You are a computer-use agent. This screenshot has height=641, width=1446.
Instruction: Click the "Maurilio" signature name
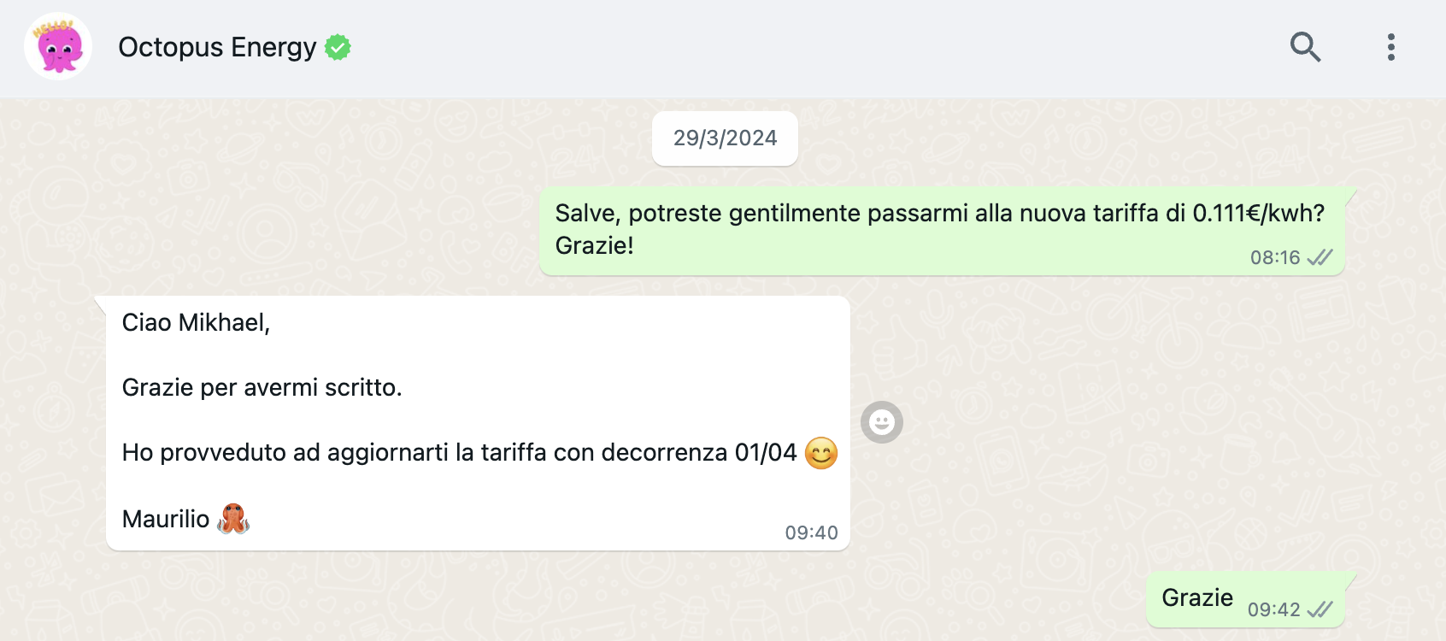coord(166,519)
